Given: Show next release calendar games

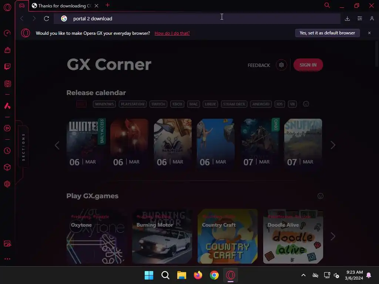Looking at the screenshot, I should click(333, 145).
